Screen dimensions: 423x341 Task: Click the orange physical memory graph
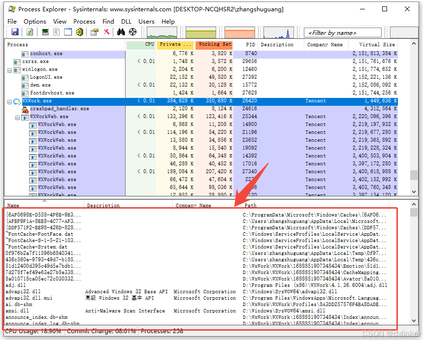[239, 32]
